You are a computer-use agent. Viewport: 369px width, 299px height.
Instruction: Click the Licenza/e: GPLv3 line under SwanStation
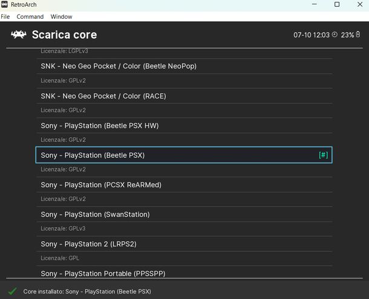coord(63,228)
